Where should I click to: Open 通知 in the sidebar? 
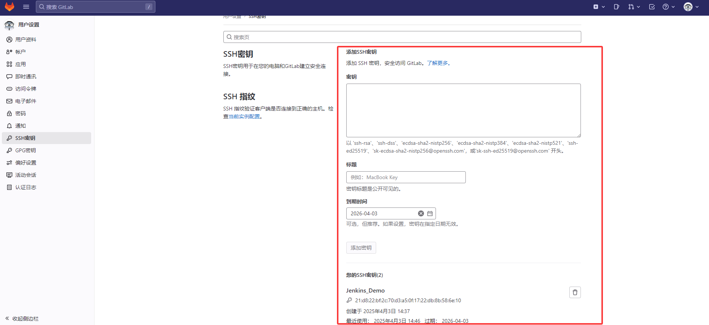click(x=47, y=126)
